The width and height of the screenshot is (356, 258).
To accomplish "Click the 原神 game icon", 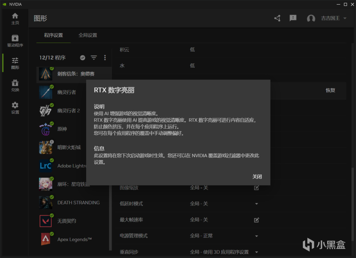I will click(x=46, y=129).
